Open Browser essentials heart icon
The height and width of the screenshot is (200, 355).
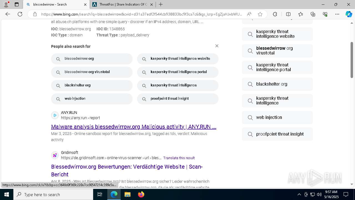click(x=325, y=14)
